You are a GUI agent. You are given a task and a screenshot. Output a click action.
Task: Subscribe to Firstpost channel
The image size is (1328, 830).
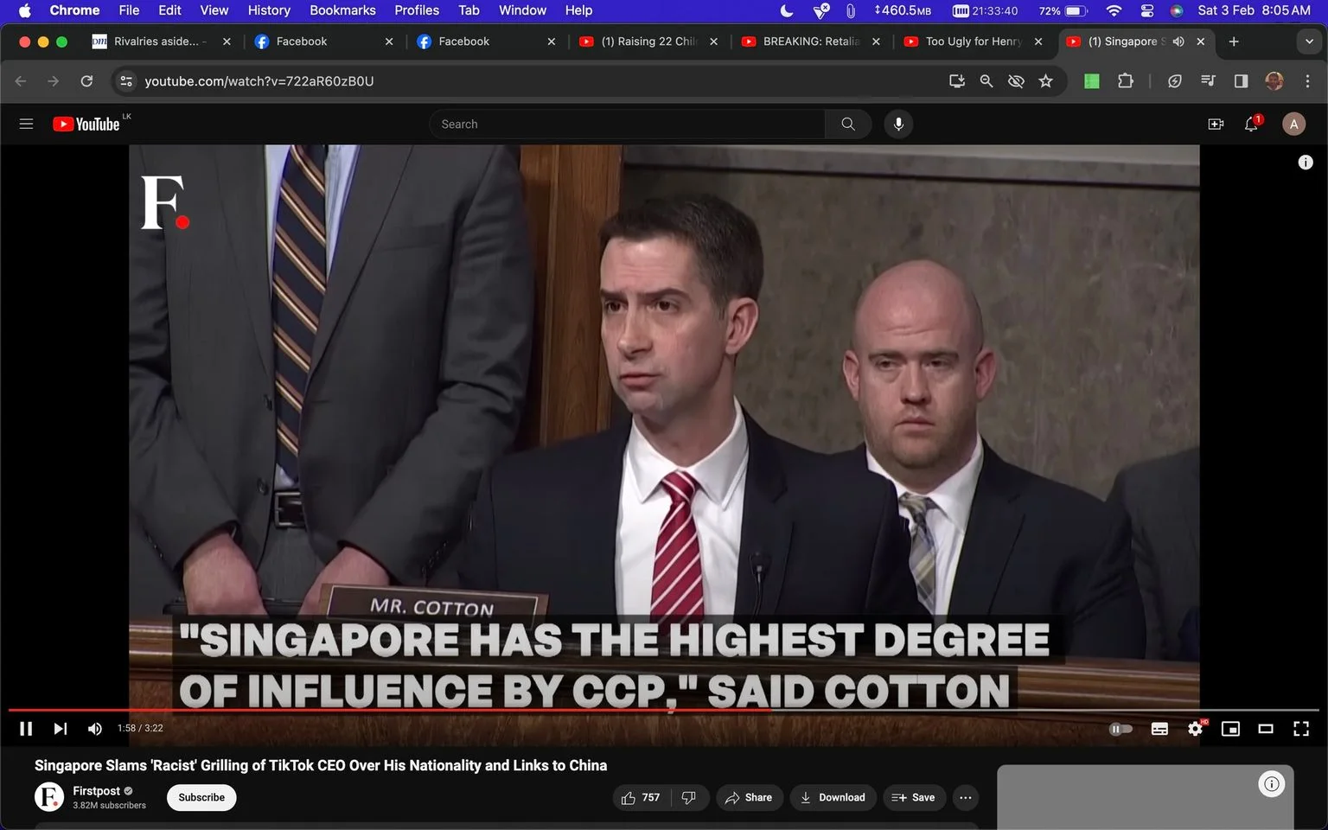tap(201, 797)
